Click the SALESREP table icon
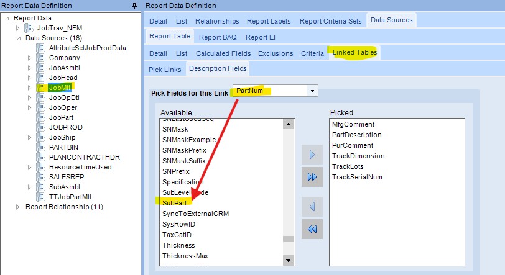The width and height of the screenshot is (505, 275). pos(41,178)
